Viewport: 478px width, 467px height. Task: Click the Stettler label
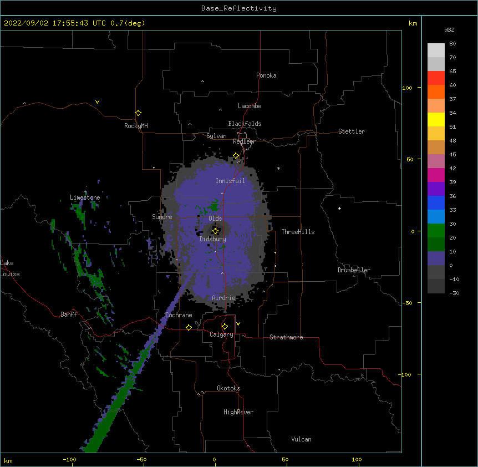[x=352, y=131]
